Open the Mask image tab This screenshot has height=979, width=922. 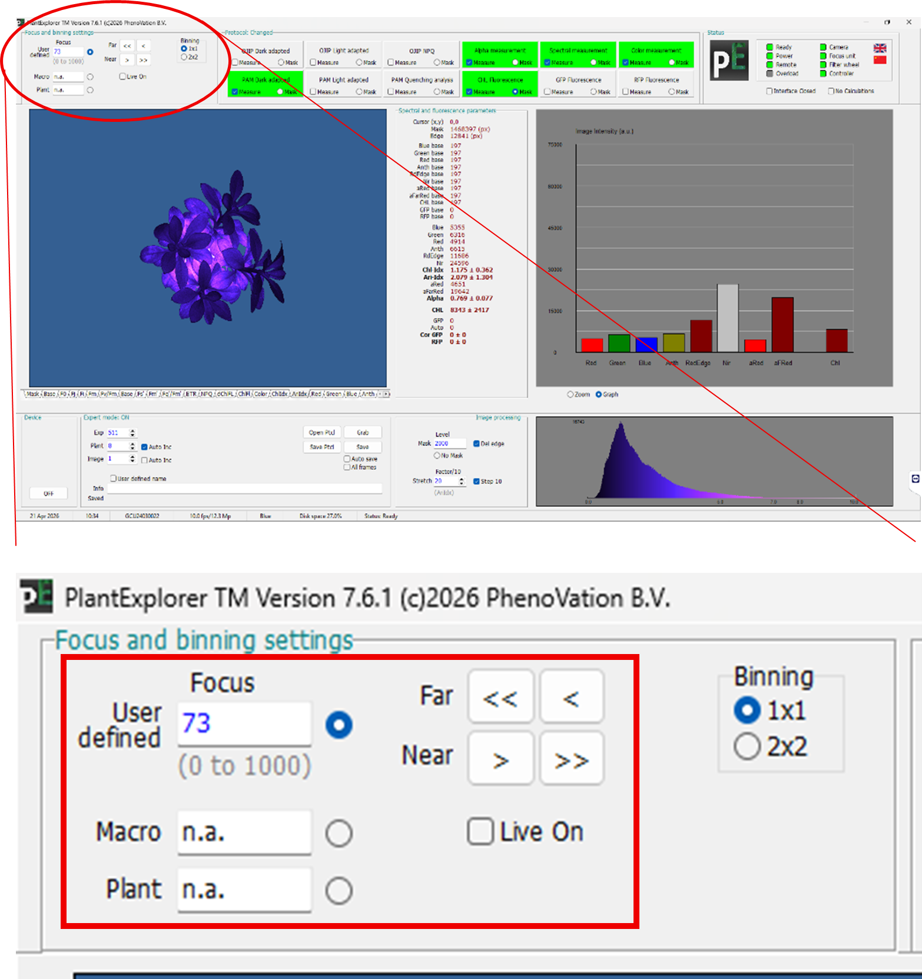32,394
